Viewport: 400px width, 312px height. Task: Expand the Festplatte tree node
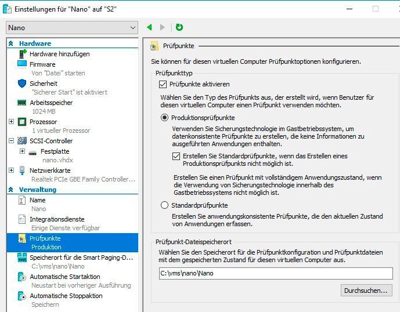click(22, 151)
